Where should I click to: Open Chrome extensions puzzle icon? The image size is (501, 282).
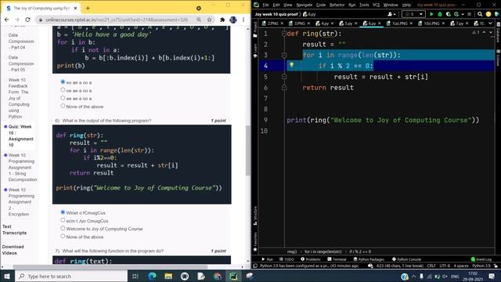[222, 20]
